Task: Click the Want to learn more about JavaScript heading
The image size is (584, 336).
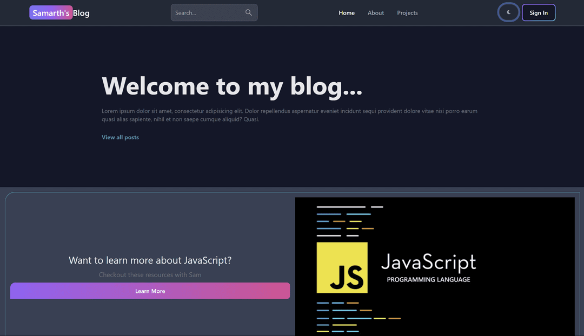Action: pyautogui.click(x=150, y=260)
